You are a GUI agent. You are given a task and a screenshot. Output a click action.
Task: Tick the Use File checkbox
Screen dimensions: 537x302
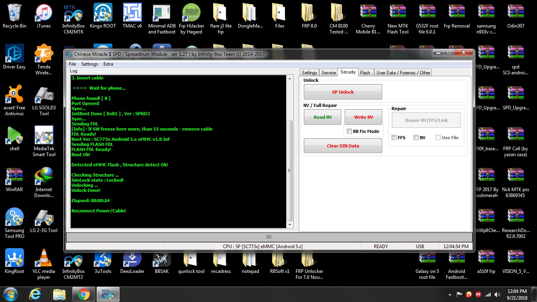[x=438, y=138]
